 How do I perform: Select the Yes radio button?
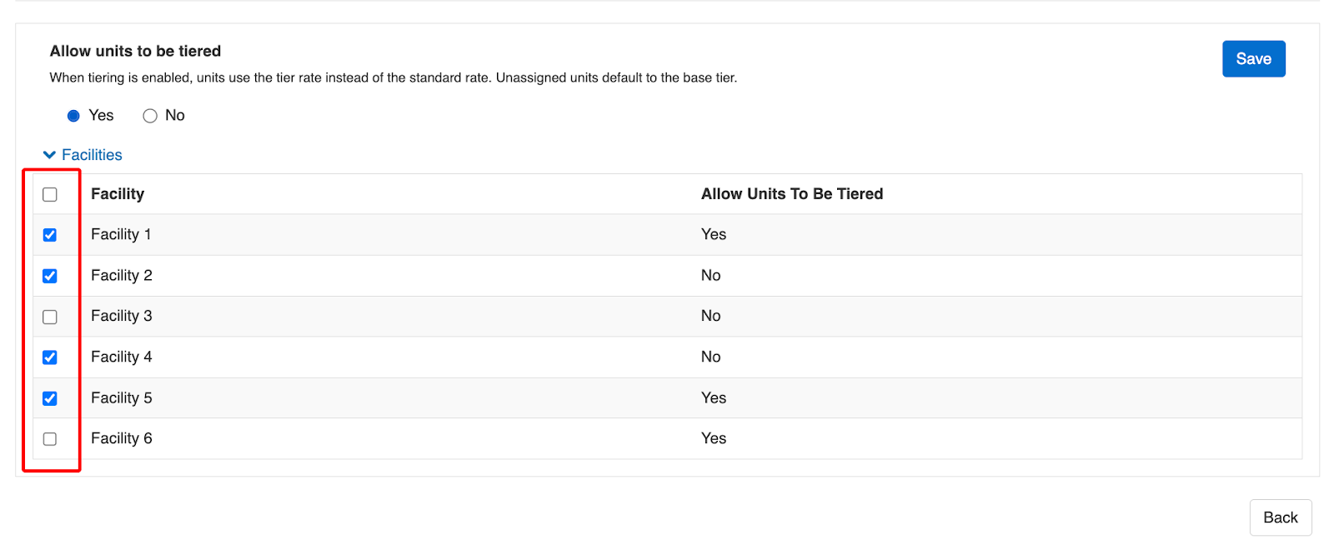click(x=73, y=116)
